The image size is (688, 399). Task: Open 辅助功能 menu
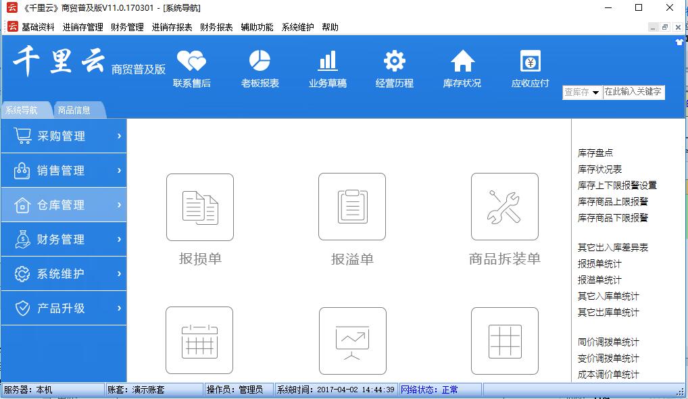pyautogui.click(x=257, y=27)
